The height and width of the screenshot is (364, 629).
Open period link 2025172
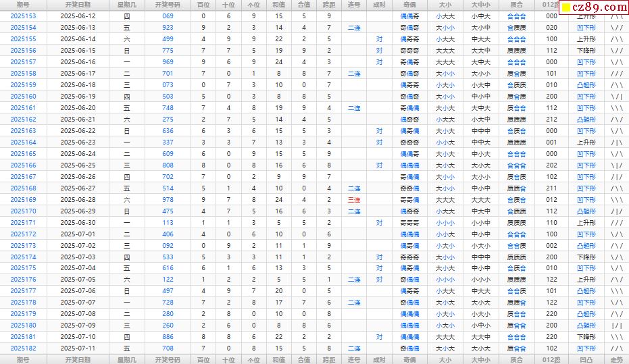pos(23,234)
